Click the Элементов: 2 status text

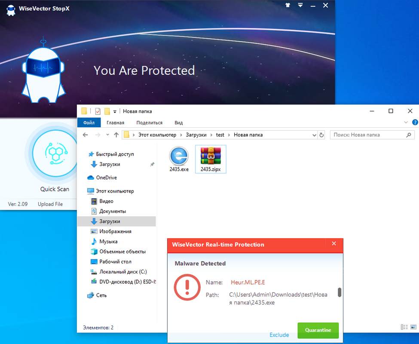coord(98,328)
